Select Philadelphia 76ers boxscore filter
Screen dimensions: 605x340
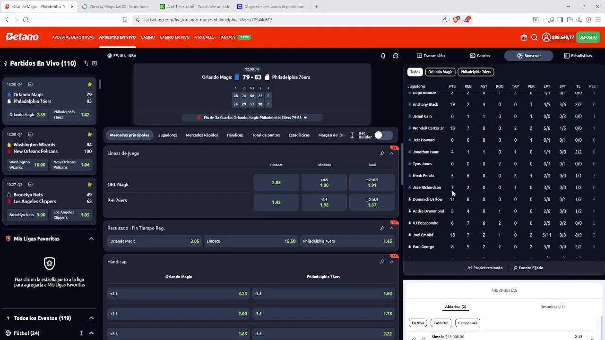pos(476,72)
